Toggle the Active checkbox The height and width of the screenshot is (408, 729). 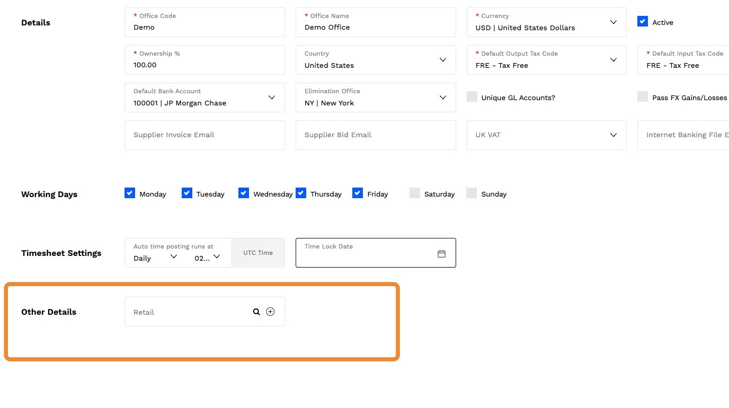click(x=643, y=22)
